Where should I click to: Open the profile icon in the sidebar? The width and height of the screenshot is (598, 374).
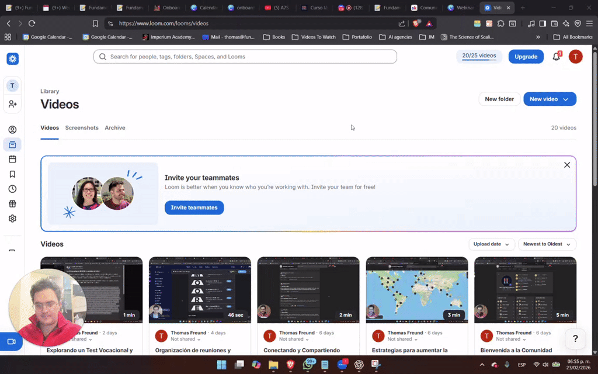pyautogui.click(x=12, y=130)
